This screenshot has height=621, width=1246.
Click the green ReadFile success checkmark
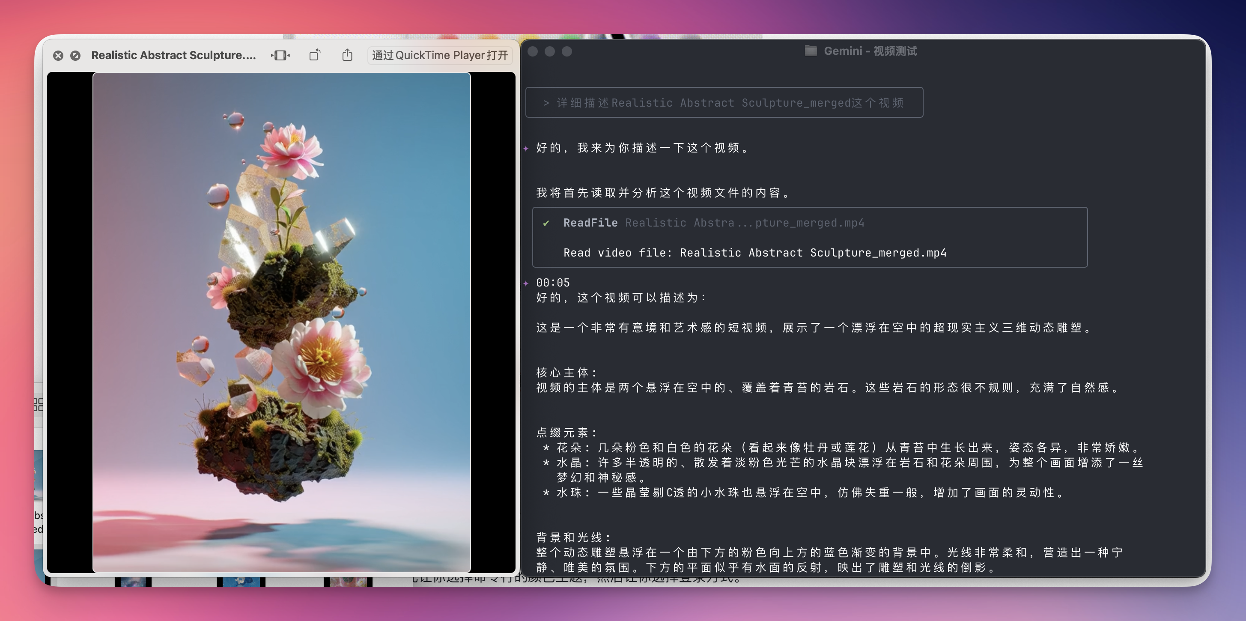[546, 223]
